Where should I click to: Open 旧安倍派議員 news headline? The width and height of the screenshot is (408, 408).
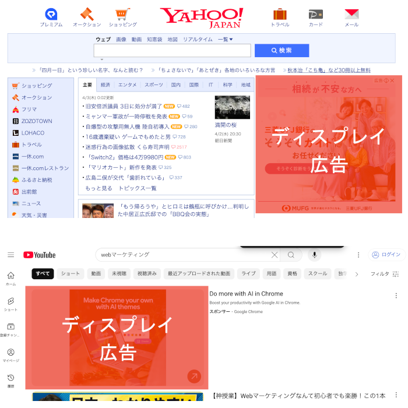coord(124,106)
